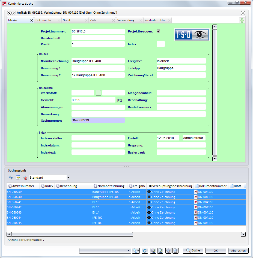Go forward with the right navigation arrow
The height and width of the screenshot is (258, 253).
(x=14, y=13)
